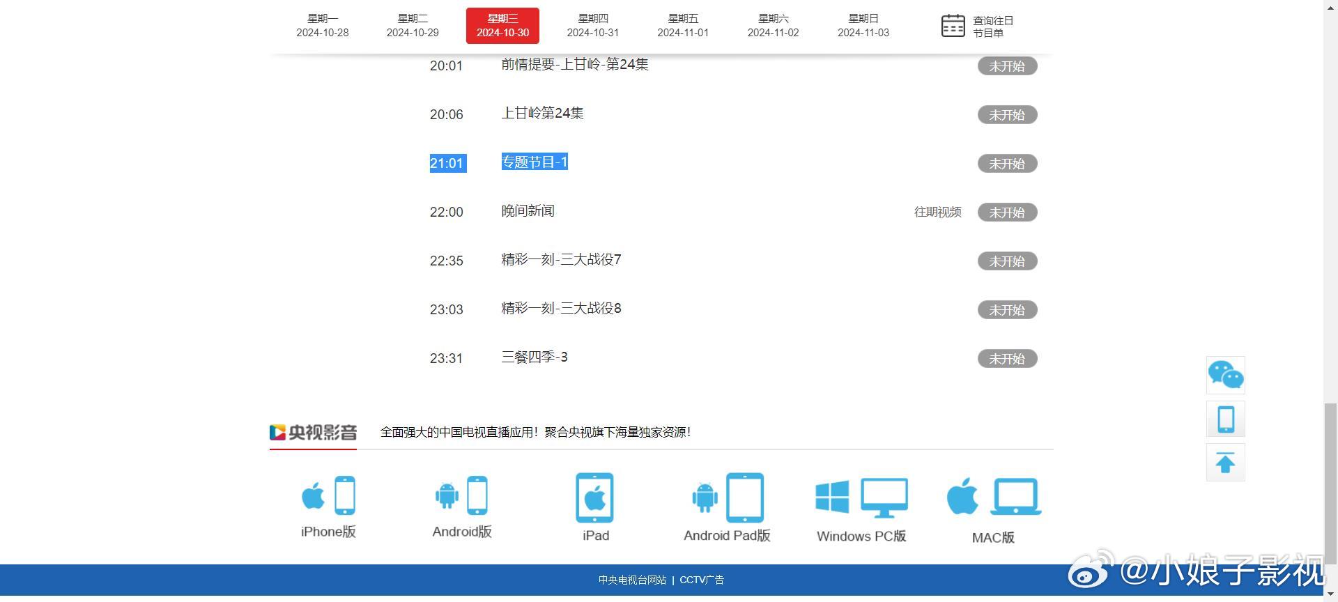
Task: Click program title 晚间新闻
Action: (528, 211)
